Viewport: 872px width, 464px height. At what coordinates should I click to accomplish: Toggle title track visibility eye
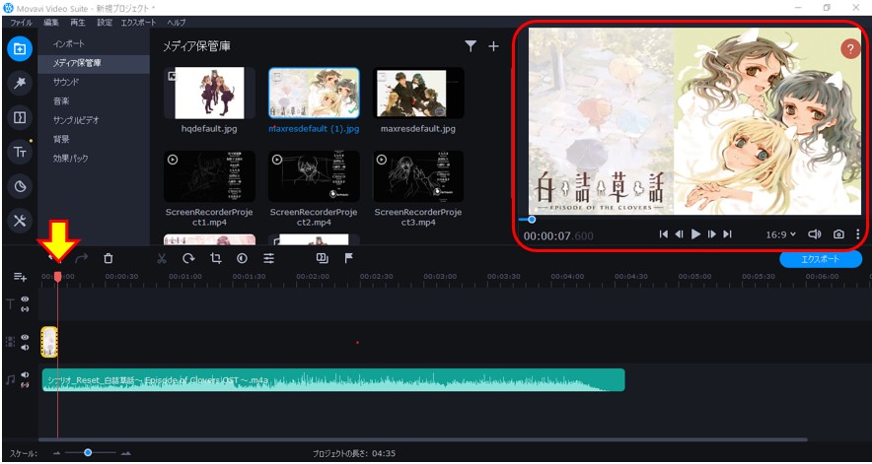[x=25, y=298]
